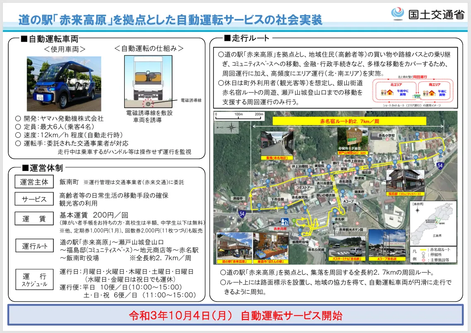Open the バスターミナル「赤名駅」 photo
Screen dimensions: 471x333
click(347, 248)
